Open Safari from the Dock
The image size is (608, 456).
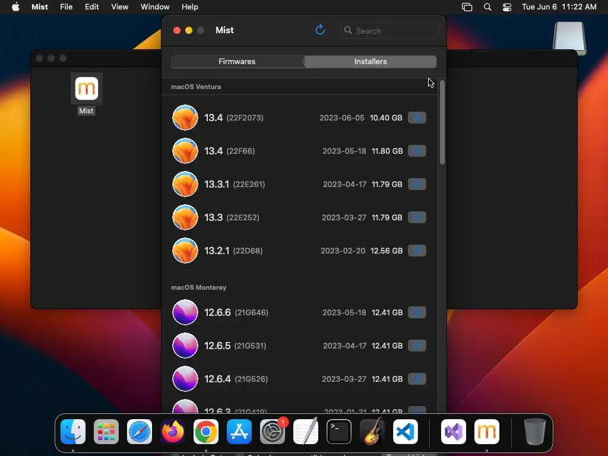[x=140, y=432]
